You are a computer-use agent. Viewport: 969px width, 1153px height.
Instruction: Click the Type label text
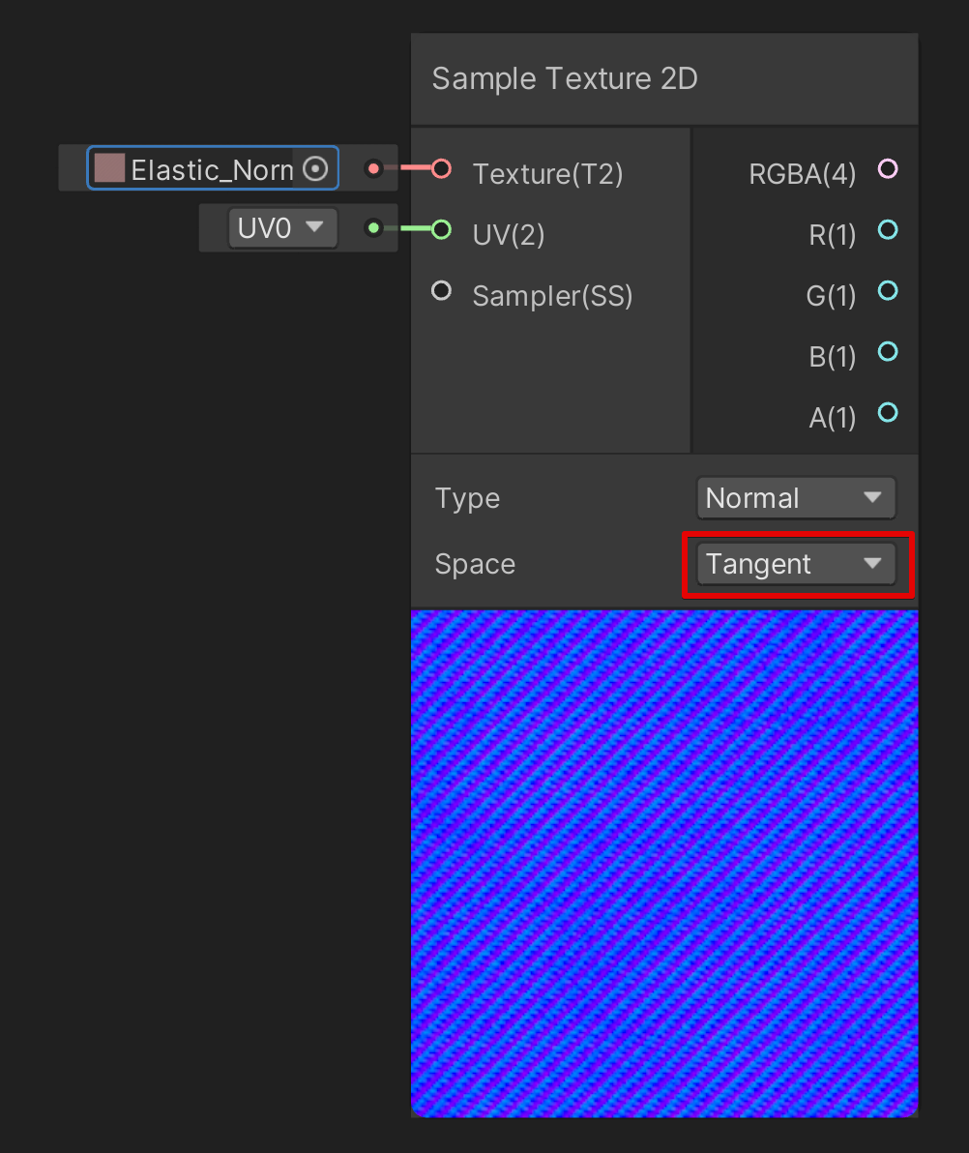467,498
